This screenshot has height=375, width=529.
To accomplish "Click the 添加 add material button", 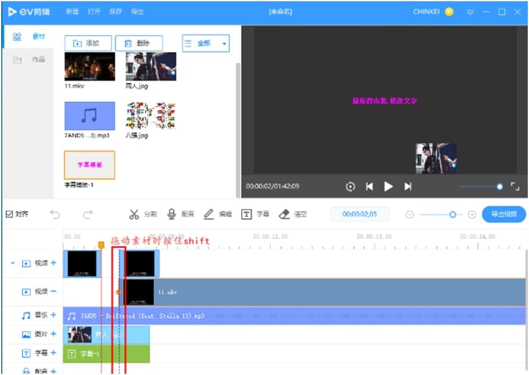I will (x=88, y=43).
